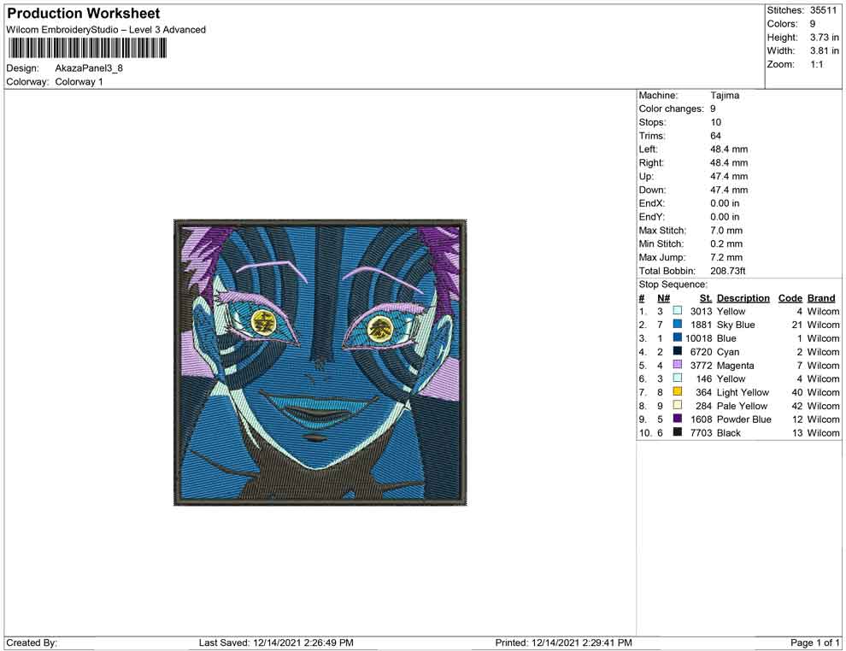The width and height of the screenshot is (846, 651).
Task: Click the Stitches value 35511
Action: [823, 10]
